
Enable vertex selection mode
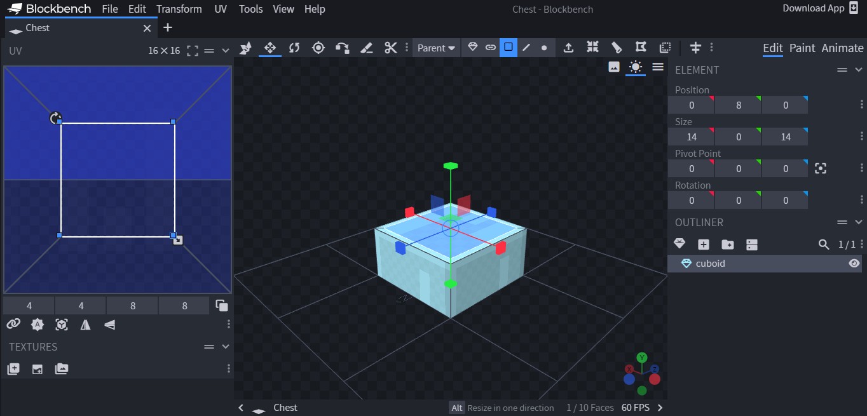coord(544,48)
